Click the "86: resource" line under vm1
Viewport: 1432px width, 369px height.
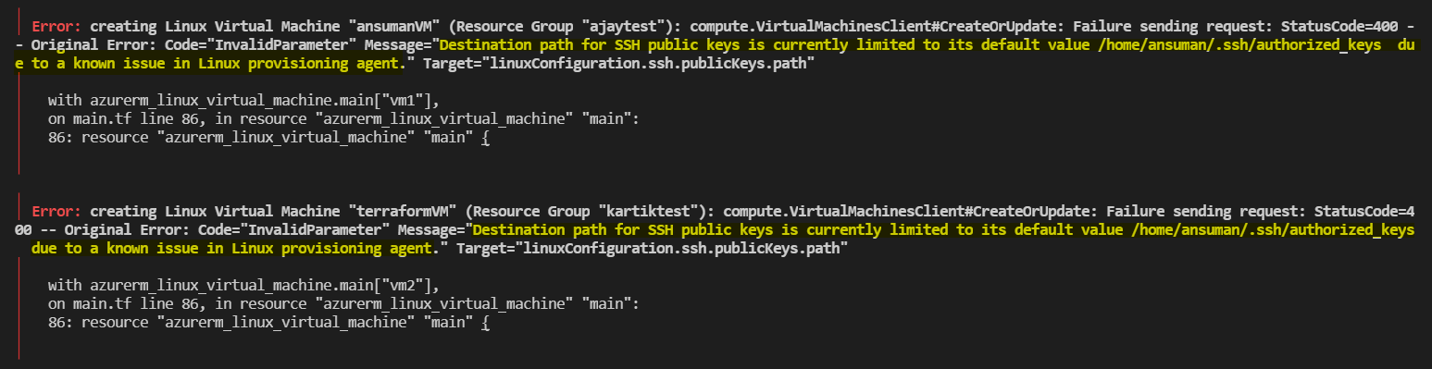(268, 138)
